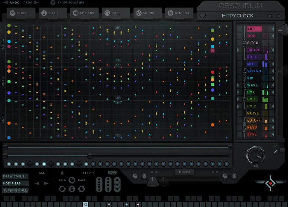Copy morph slot B
The width and height of the screenshot is (288, 207).
click(225, 176)
